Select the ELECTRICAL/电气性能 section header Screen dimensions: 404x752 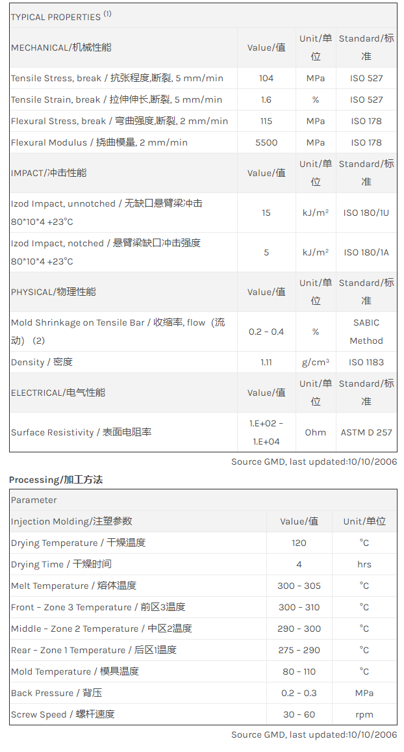coord(58,393)
